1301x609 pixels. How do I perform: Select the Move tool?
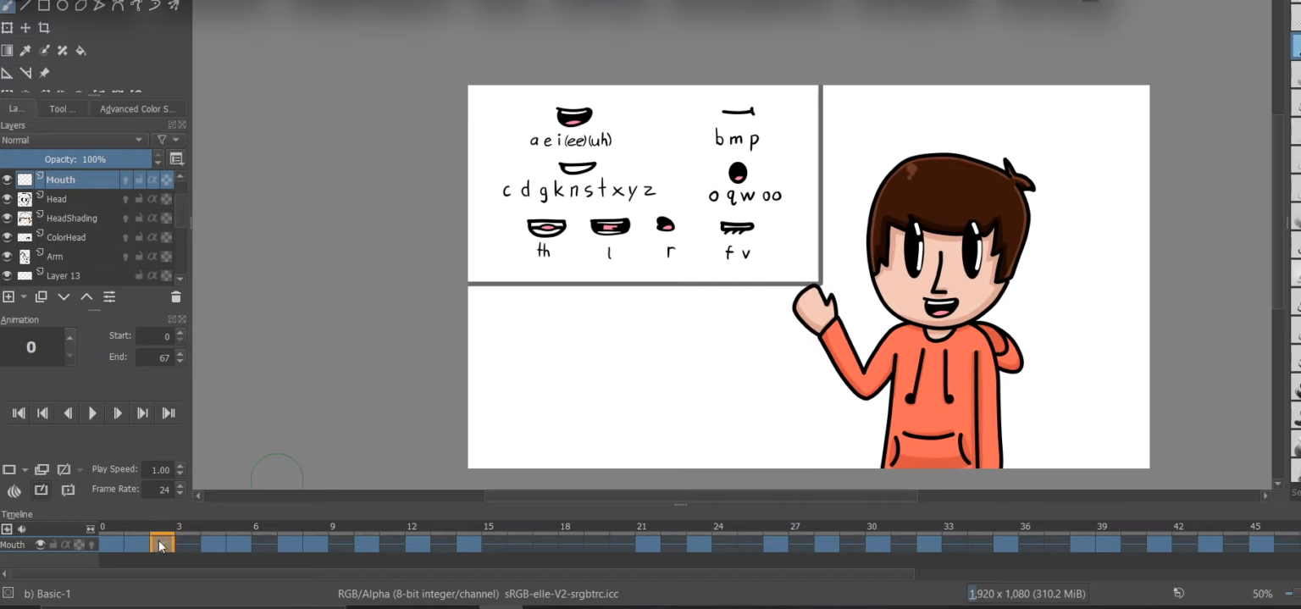click(x=25, y=28)
